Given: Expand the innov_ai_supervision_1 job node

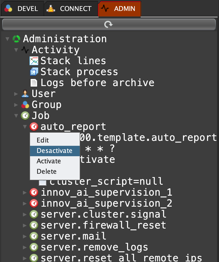Looking at the screenshot, I should click(25, 192).
